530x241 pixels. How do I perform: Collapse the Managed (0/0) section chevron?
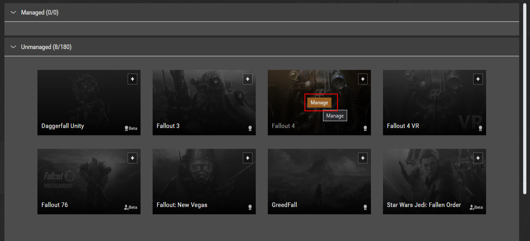13,12
